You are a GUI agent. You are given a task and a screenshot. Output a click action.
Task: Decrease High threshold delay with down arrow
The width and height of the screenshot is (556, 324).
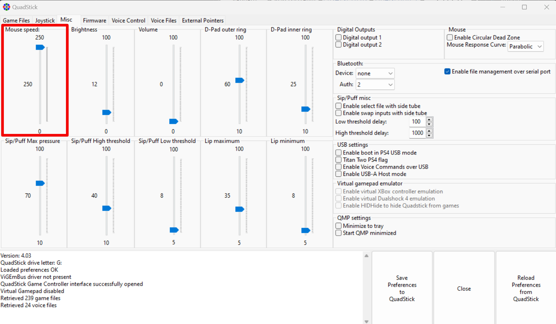click(x=429, y=135)
